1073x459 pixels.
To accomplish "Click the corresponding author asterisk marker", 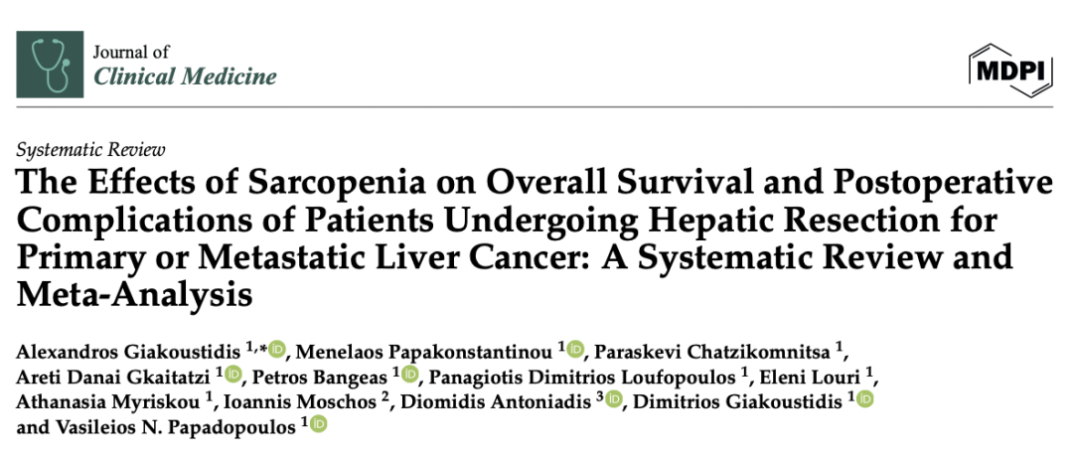I will (x=265, y=347).
